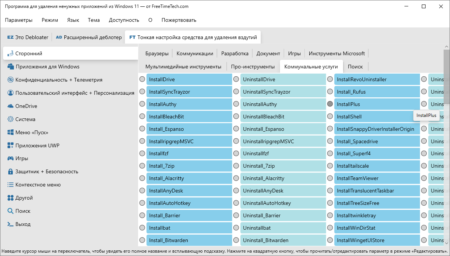This screenshot has width=450, height=256.
Task: Click the Выход terminal icon
Action: click(x=10, y=224)
